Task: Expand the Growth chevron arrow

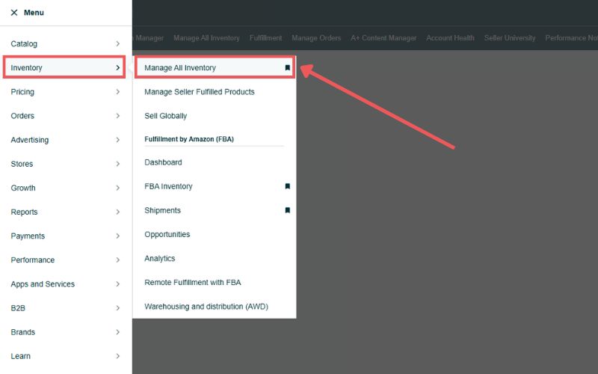Action: point(118,188)
